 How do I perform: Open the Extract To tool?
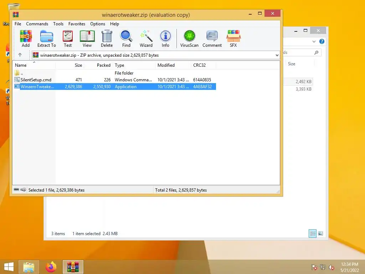tap(47, 39)
